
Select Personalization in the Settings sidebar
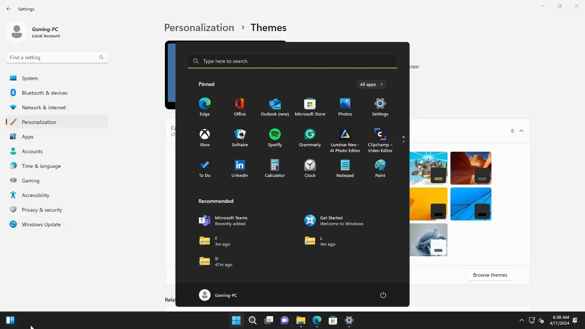pos(57,122)
